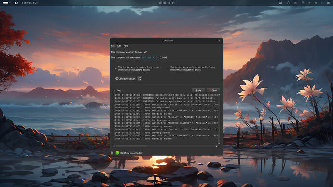Open the File menu
The image size is (333, 187).
(x=113, y=46)
